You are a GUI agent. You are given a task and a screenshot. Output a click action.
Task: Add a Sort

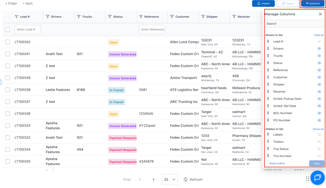click(x=28, y=3)
